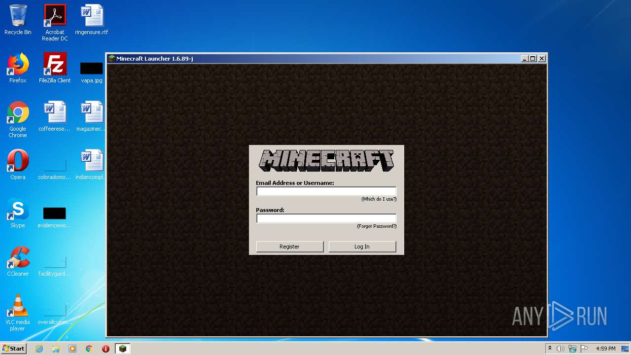
Task: Click the Email Address or Username field
Action: [x=326, y=191]
